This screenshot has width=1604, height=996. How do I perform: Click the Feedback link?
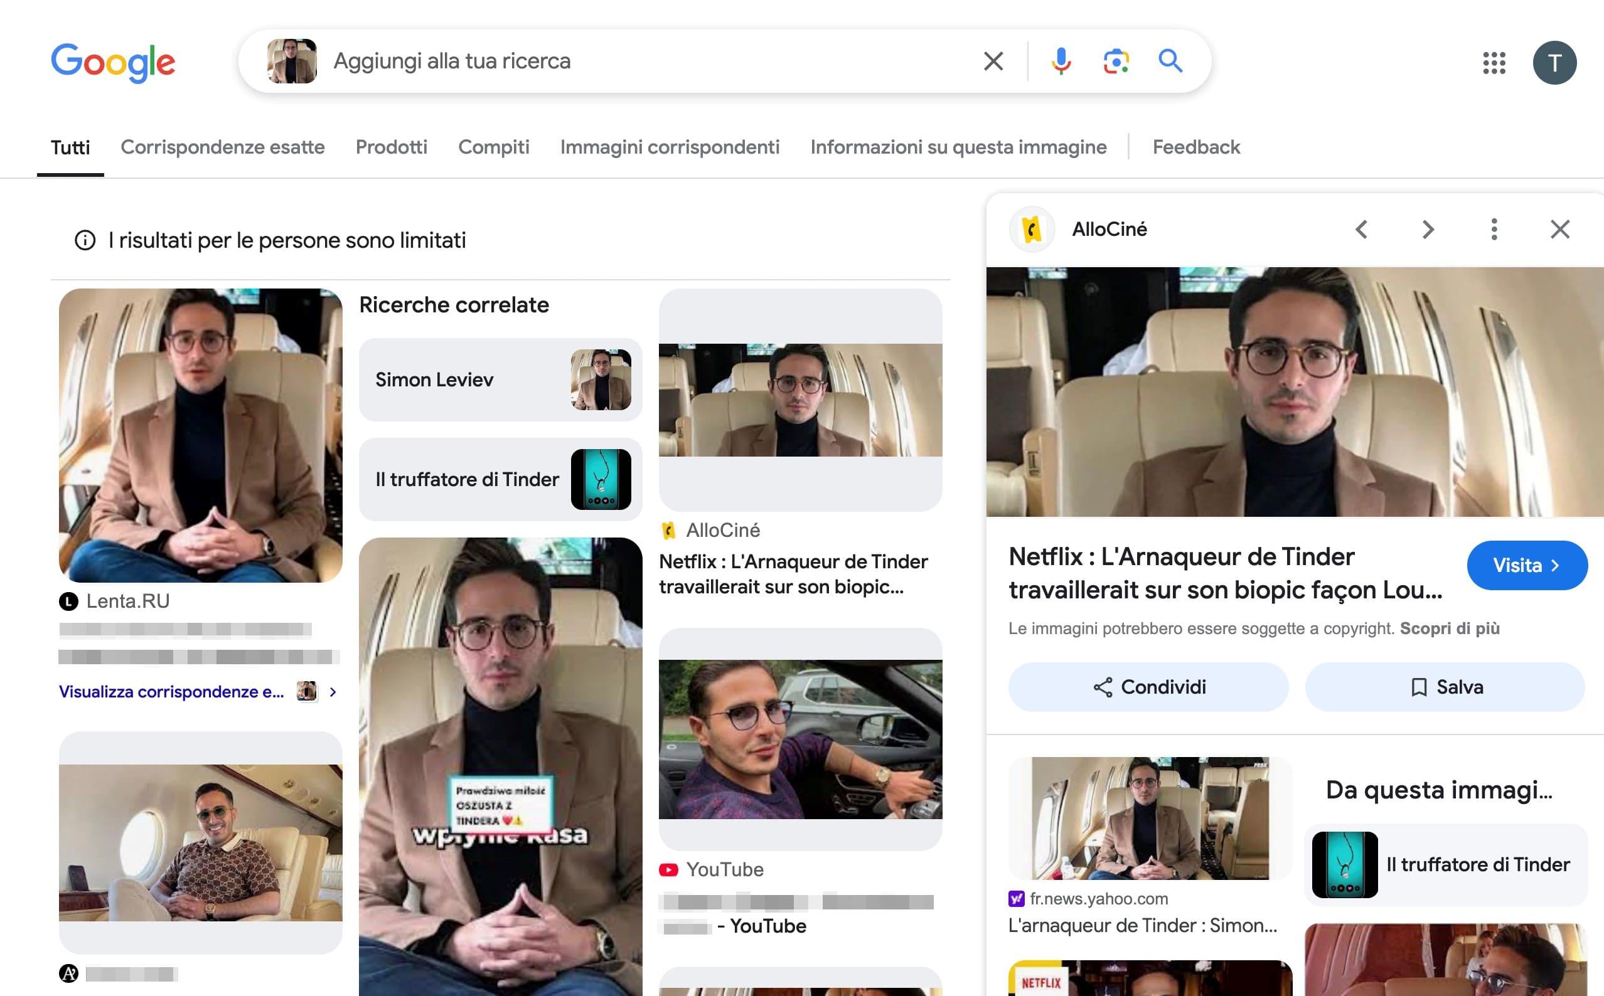[1196, 147]
